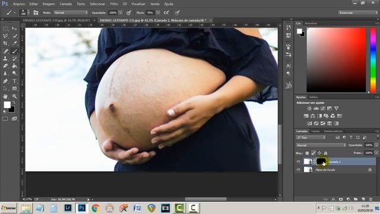Image resolution: width=380 pixels, height=214 pixels.
Task: Open the brush panel toggle icon
Action: pos(36,12)
